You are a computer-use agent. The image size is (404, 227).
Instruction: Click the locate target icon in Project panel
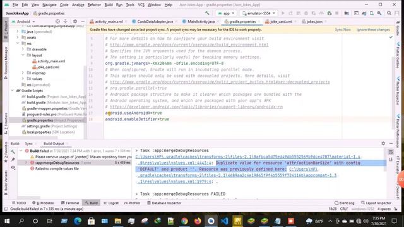[x=57, y=21]
